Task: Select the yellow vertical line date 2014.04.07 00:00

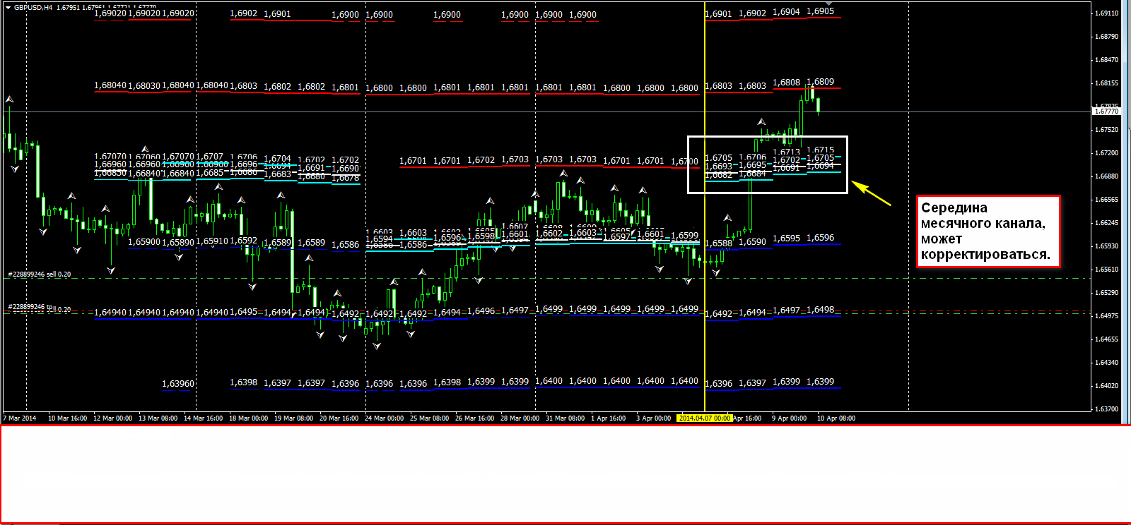Action: [705, 418]
